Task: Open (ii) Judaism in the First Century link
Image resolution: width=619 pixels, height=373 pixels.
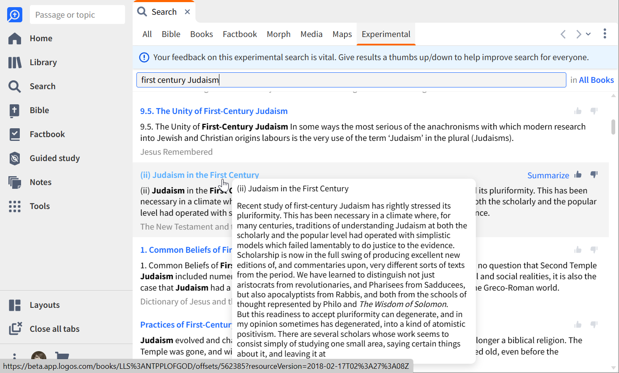Action: 200,175
